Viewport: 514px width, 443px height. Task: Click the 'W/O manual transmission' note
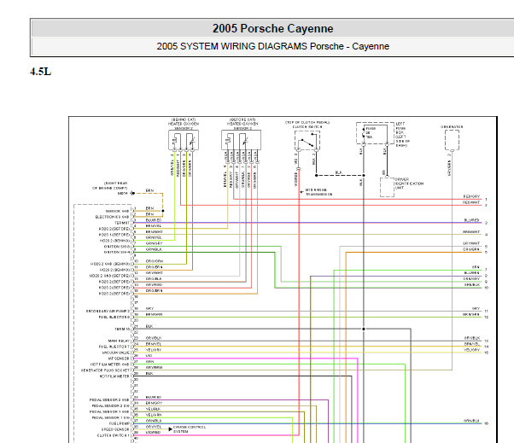point(318,192)
